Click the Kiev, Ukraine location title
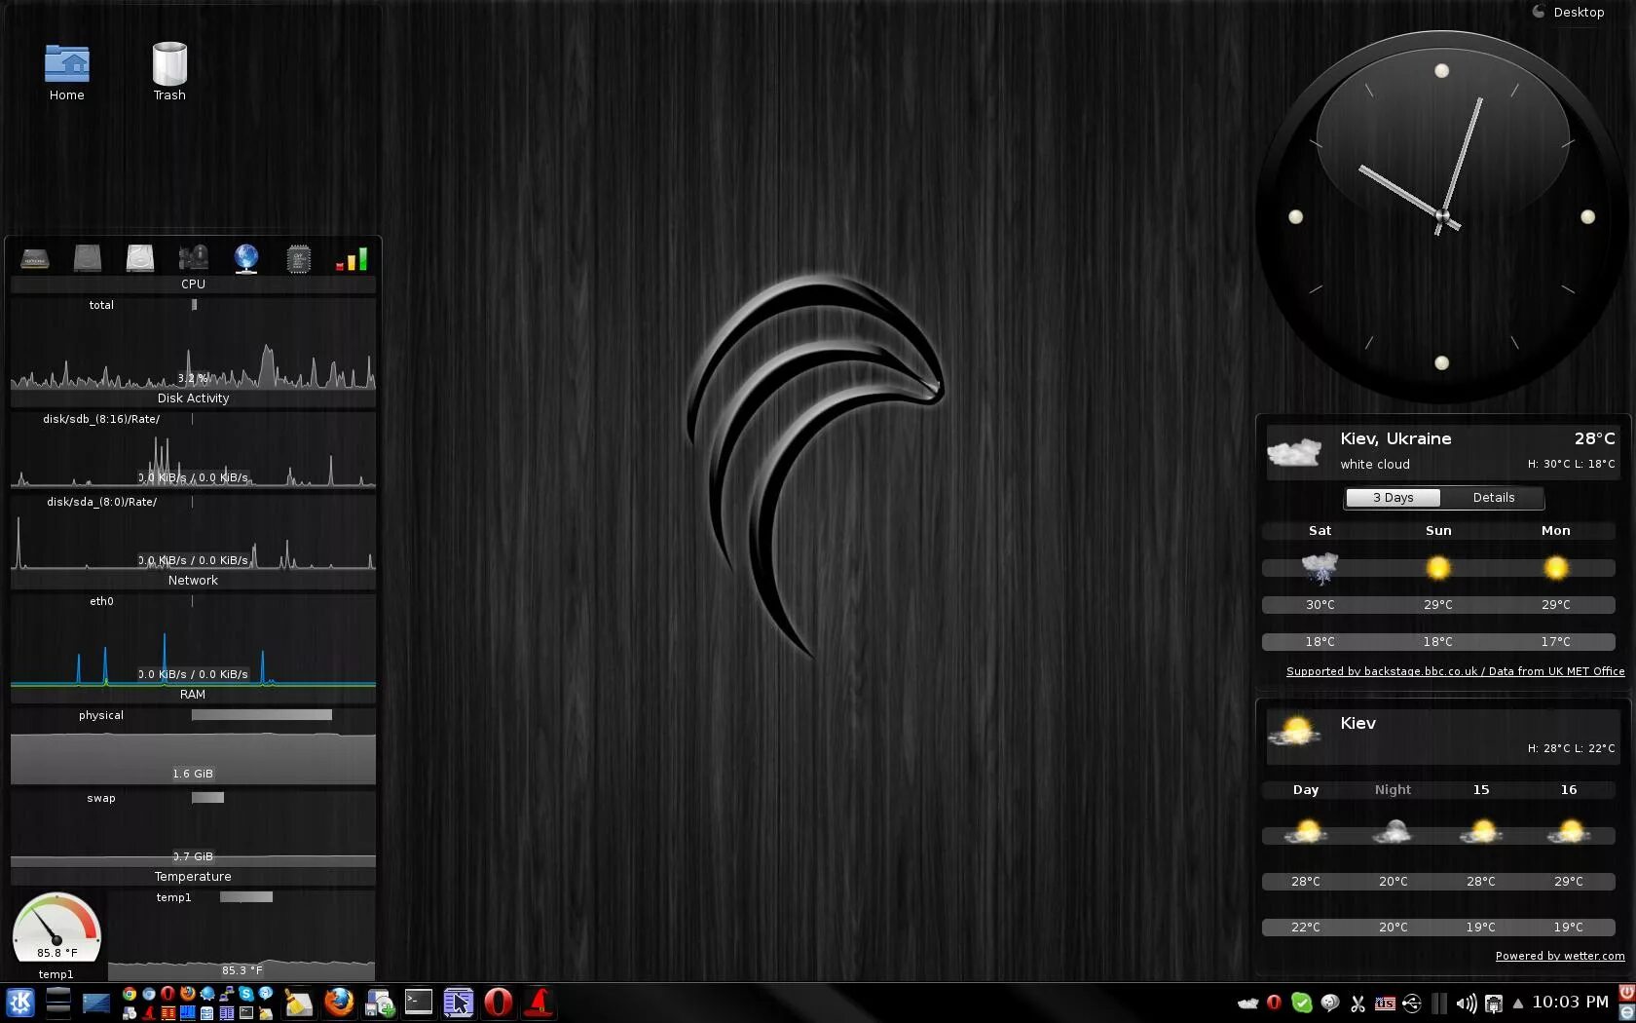Viewport: 1636px width, 1023px height. coord(1395,439)
